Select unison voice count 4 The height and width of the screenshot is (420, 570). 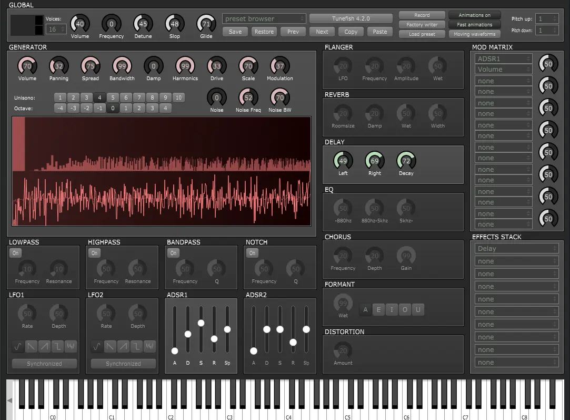[99, 97]
